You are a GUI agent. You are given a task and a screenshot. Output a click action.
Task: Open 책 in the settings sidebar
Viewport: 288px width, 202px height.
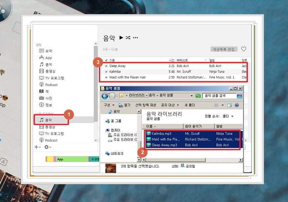point(44,91)
